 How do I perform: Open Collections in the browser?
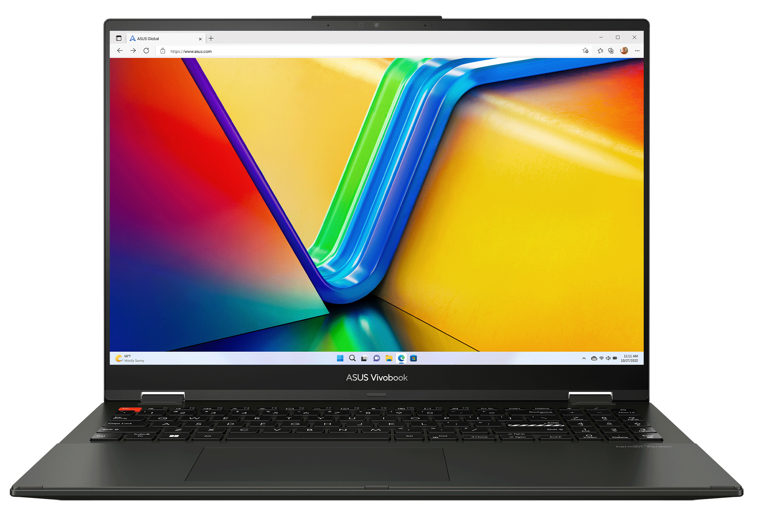point(611,51)
